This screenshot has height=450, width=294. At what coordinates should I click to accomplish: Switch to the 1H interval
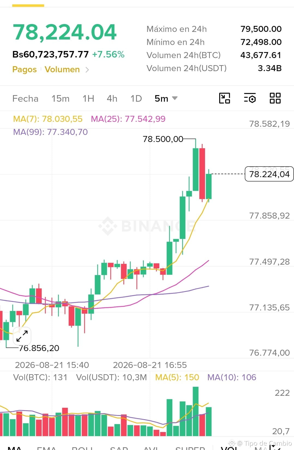point(88,98)
